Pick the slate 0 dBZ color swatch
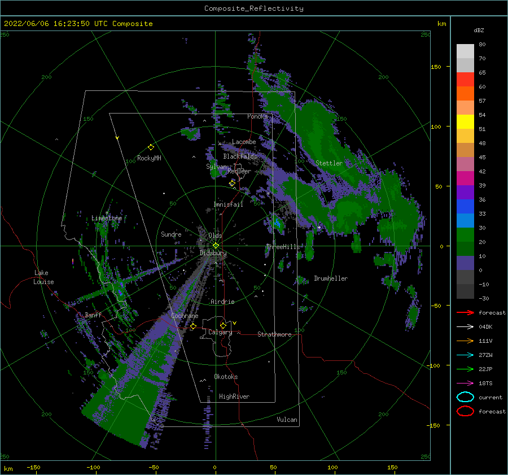508x475 pixels. coord(465,263)
